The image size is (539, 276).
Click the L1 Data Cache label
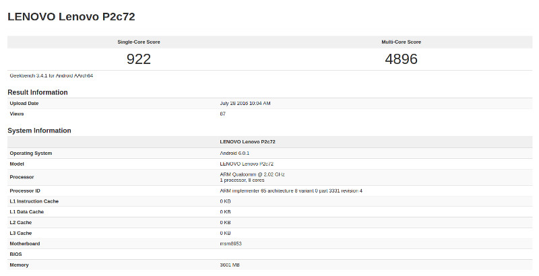(27, 212)
